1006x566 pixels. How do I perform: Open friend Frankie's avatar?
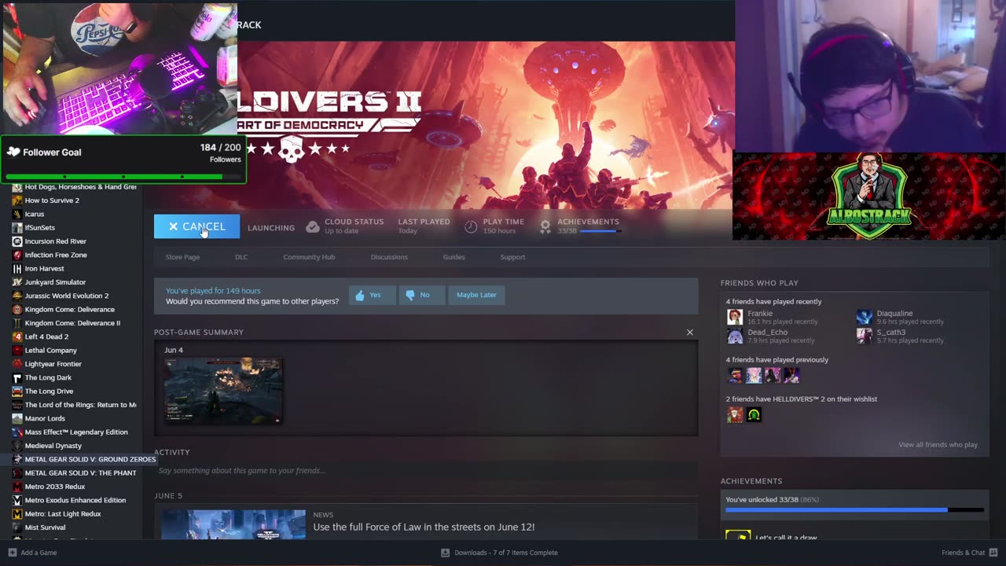pos(735,317)
